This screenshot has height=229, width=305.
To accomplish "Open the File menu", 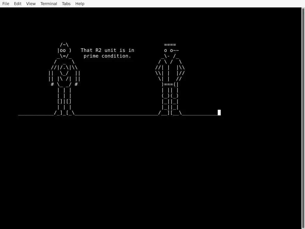I will [x=6, y=4].
